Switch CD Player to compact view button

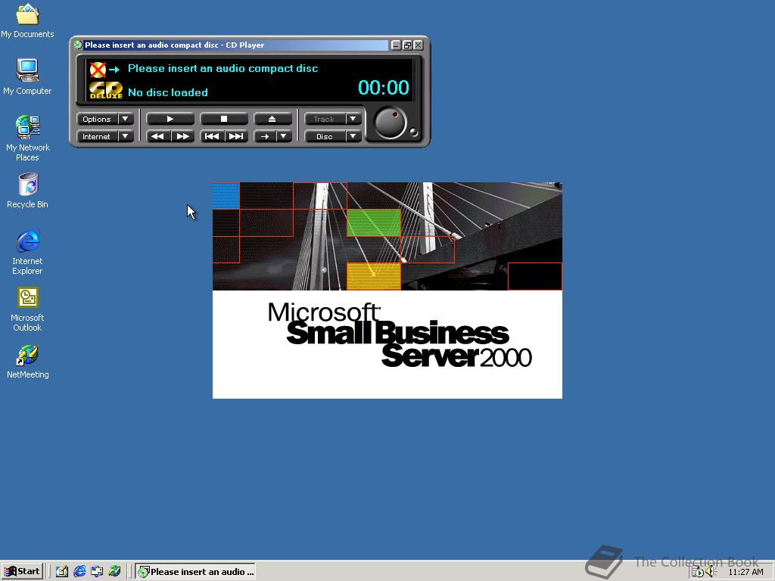click(x=407, y=45)
